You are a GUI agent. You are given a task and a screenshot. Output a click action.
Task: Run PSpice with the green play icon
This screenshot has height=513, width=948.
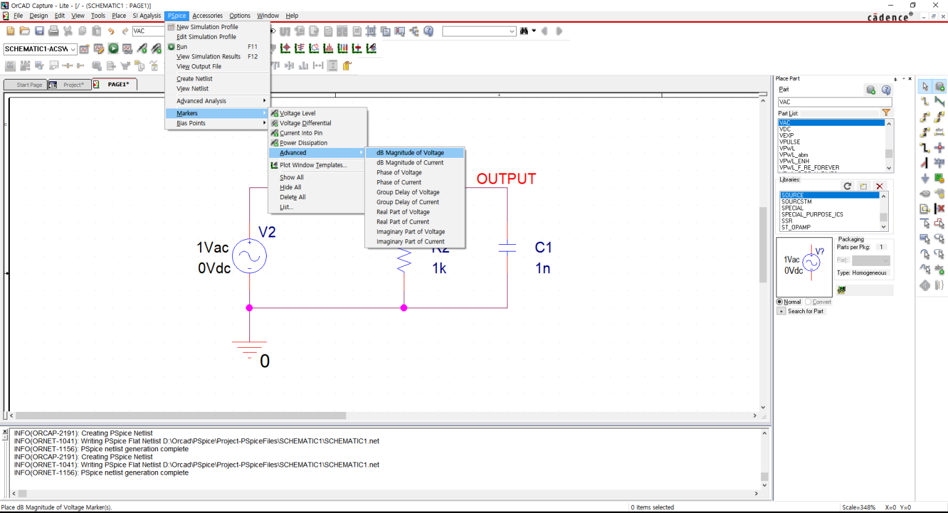coord(114,48)
